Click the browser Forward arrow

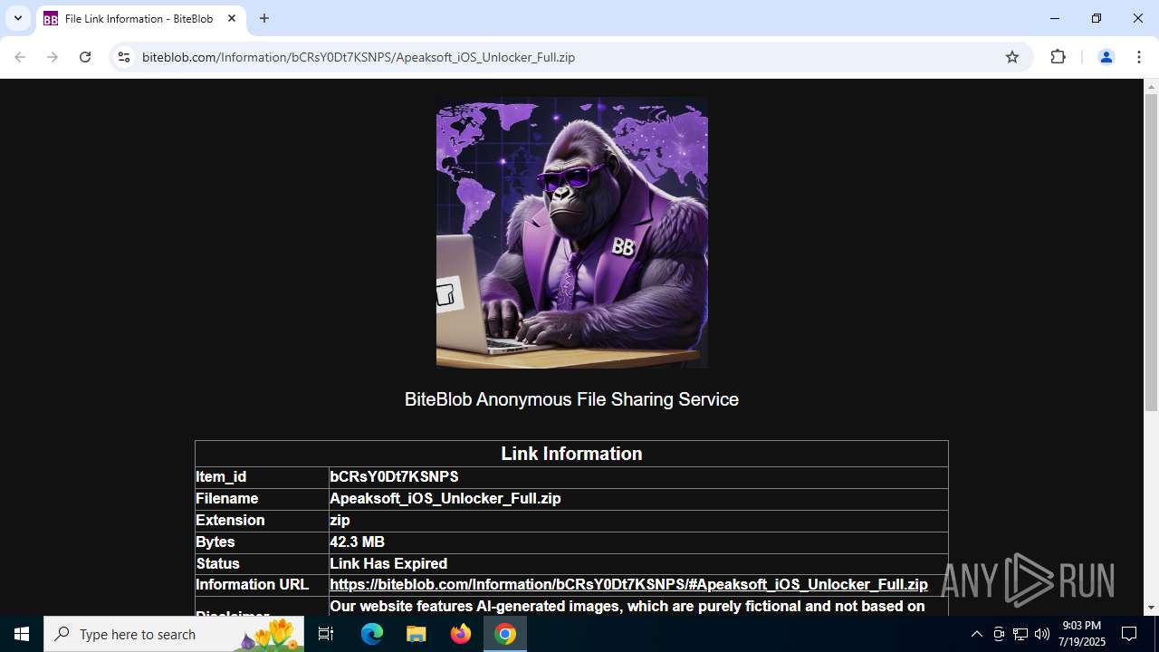tap(53, 57)
